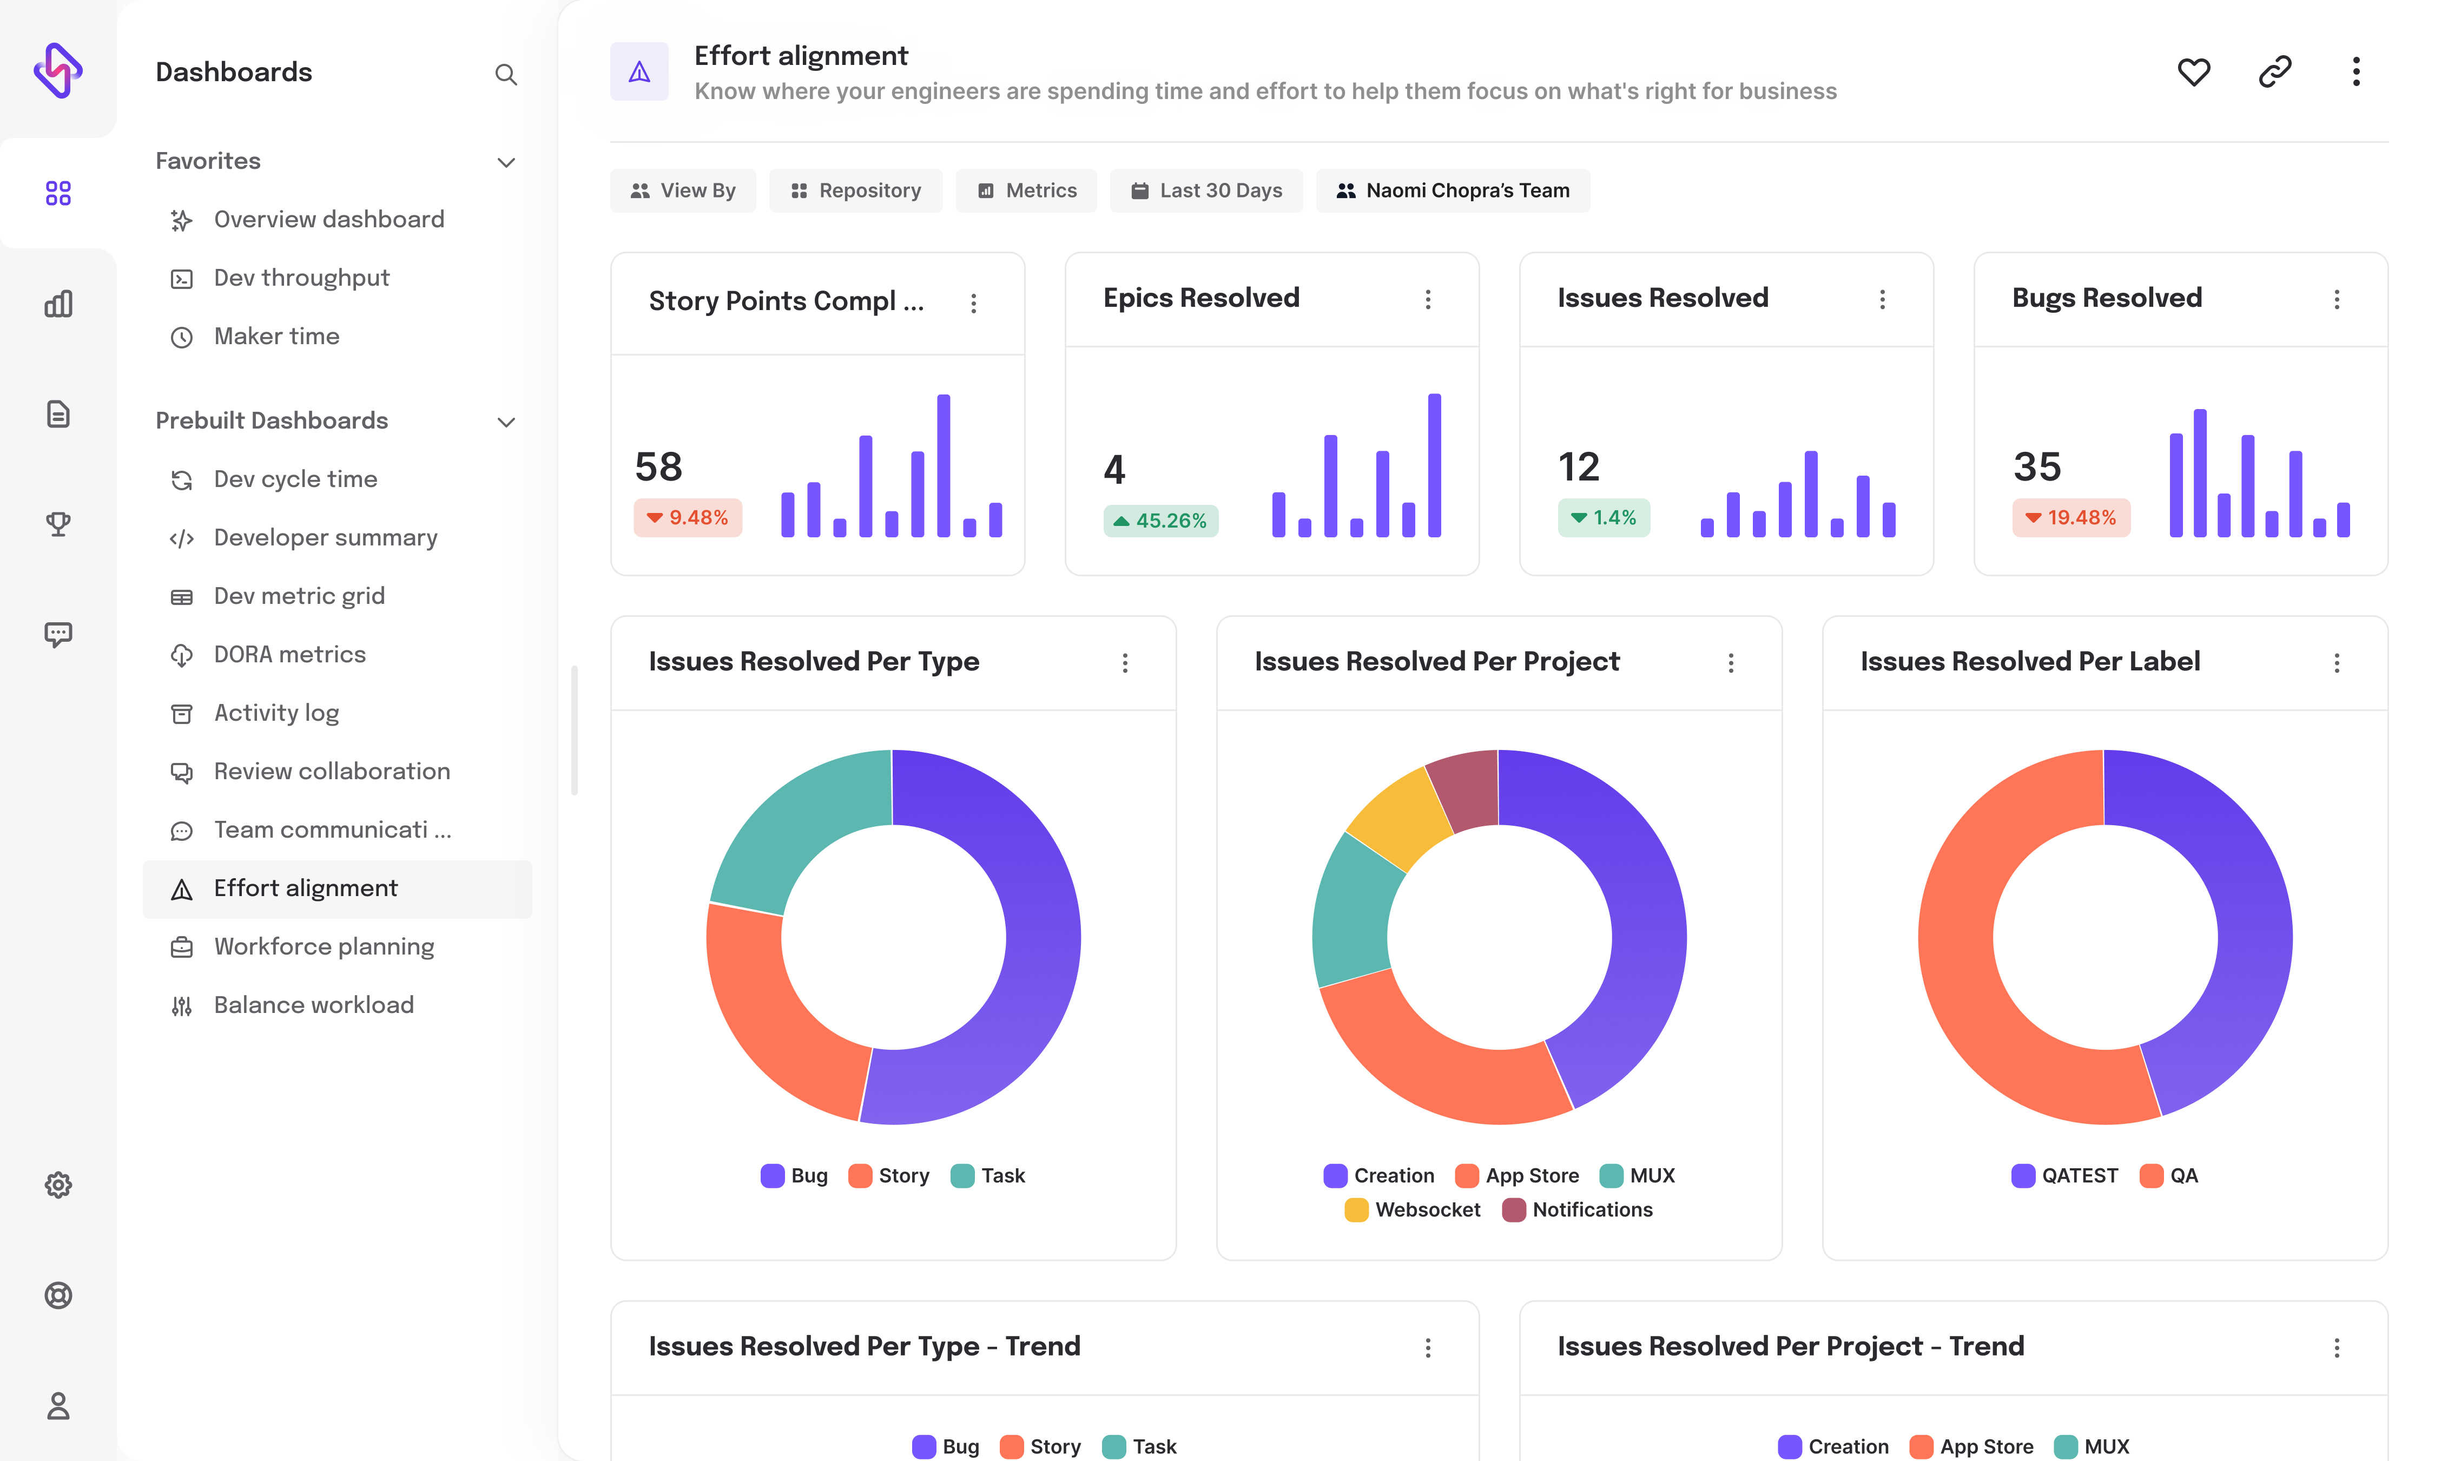2441x1461 pixels.
Task: Open the settings gear icon
Action: (58, 1184)
